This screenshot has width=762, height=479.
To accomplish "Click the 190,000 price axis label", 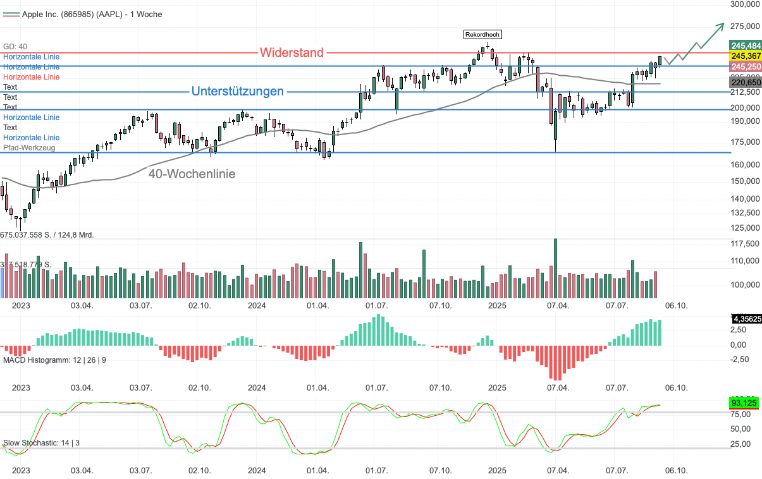I will pos(745,121).
